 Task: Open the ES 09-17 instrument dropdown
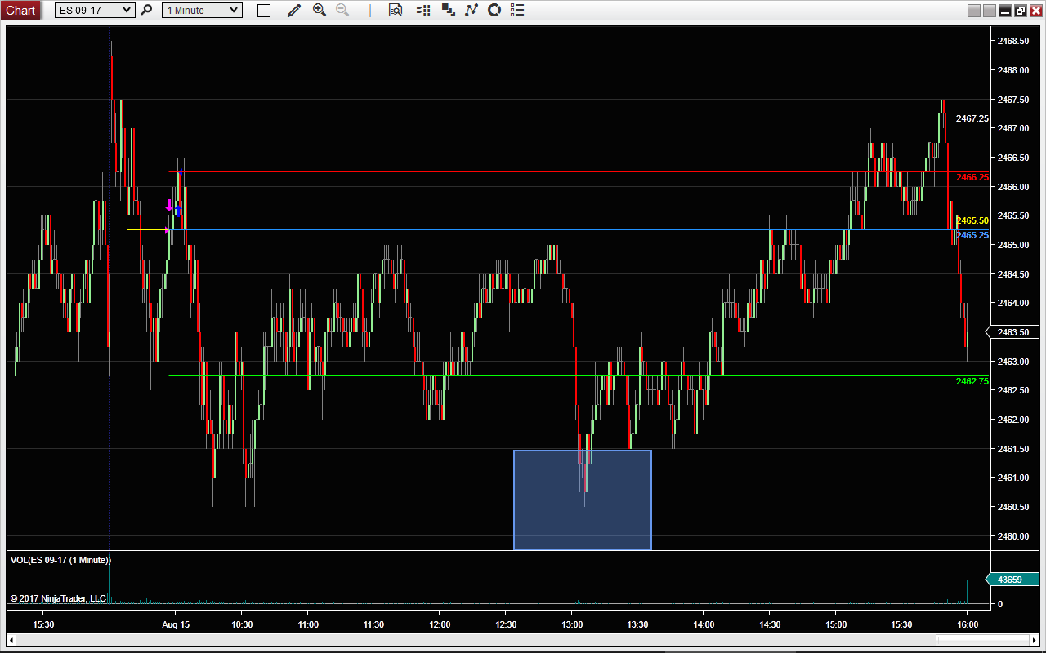coord(95,10)
